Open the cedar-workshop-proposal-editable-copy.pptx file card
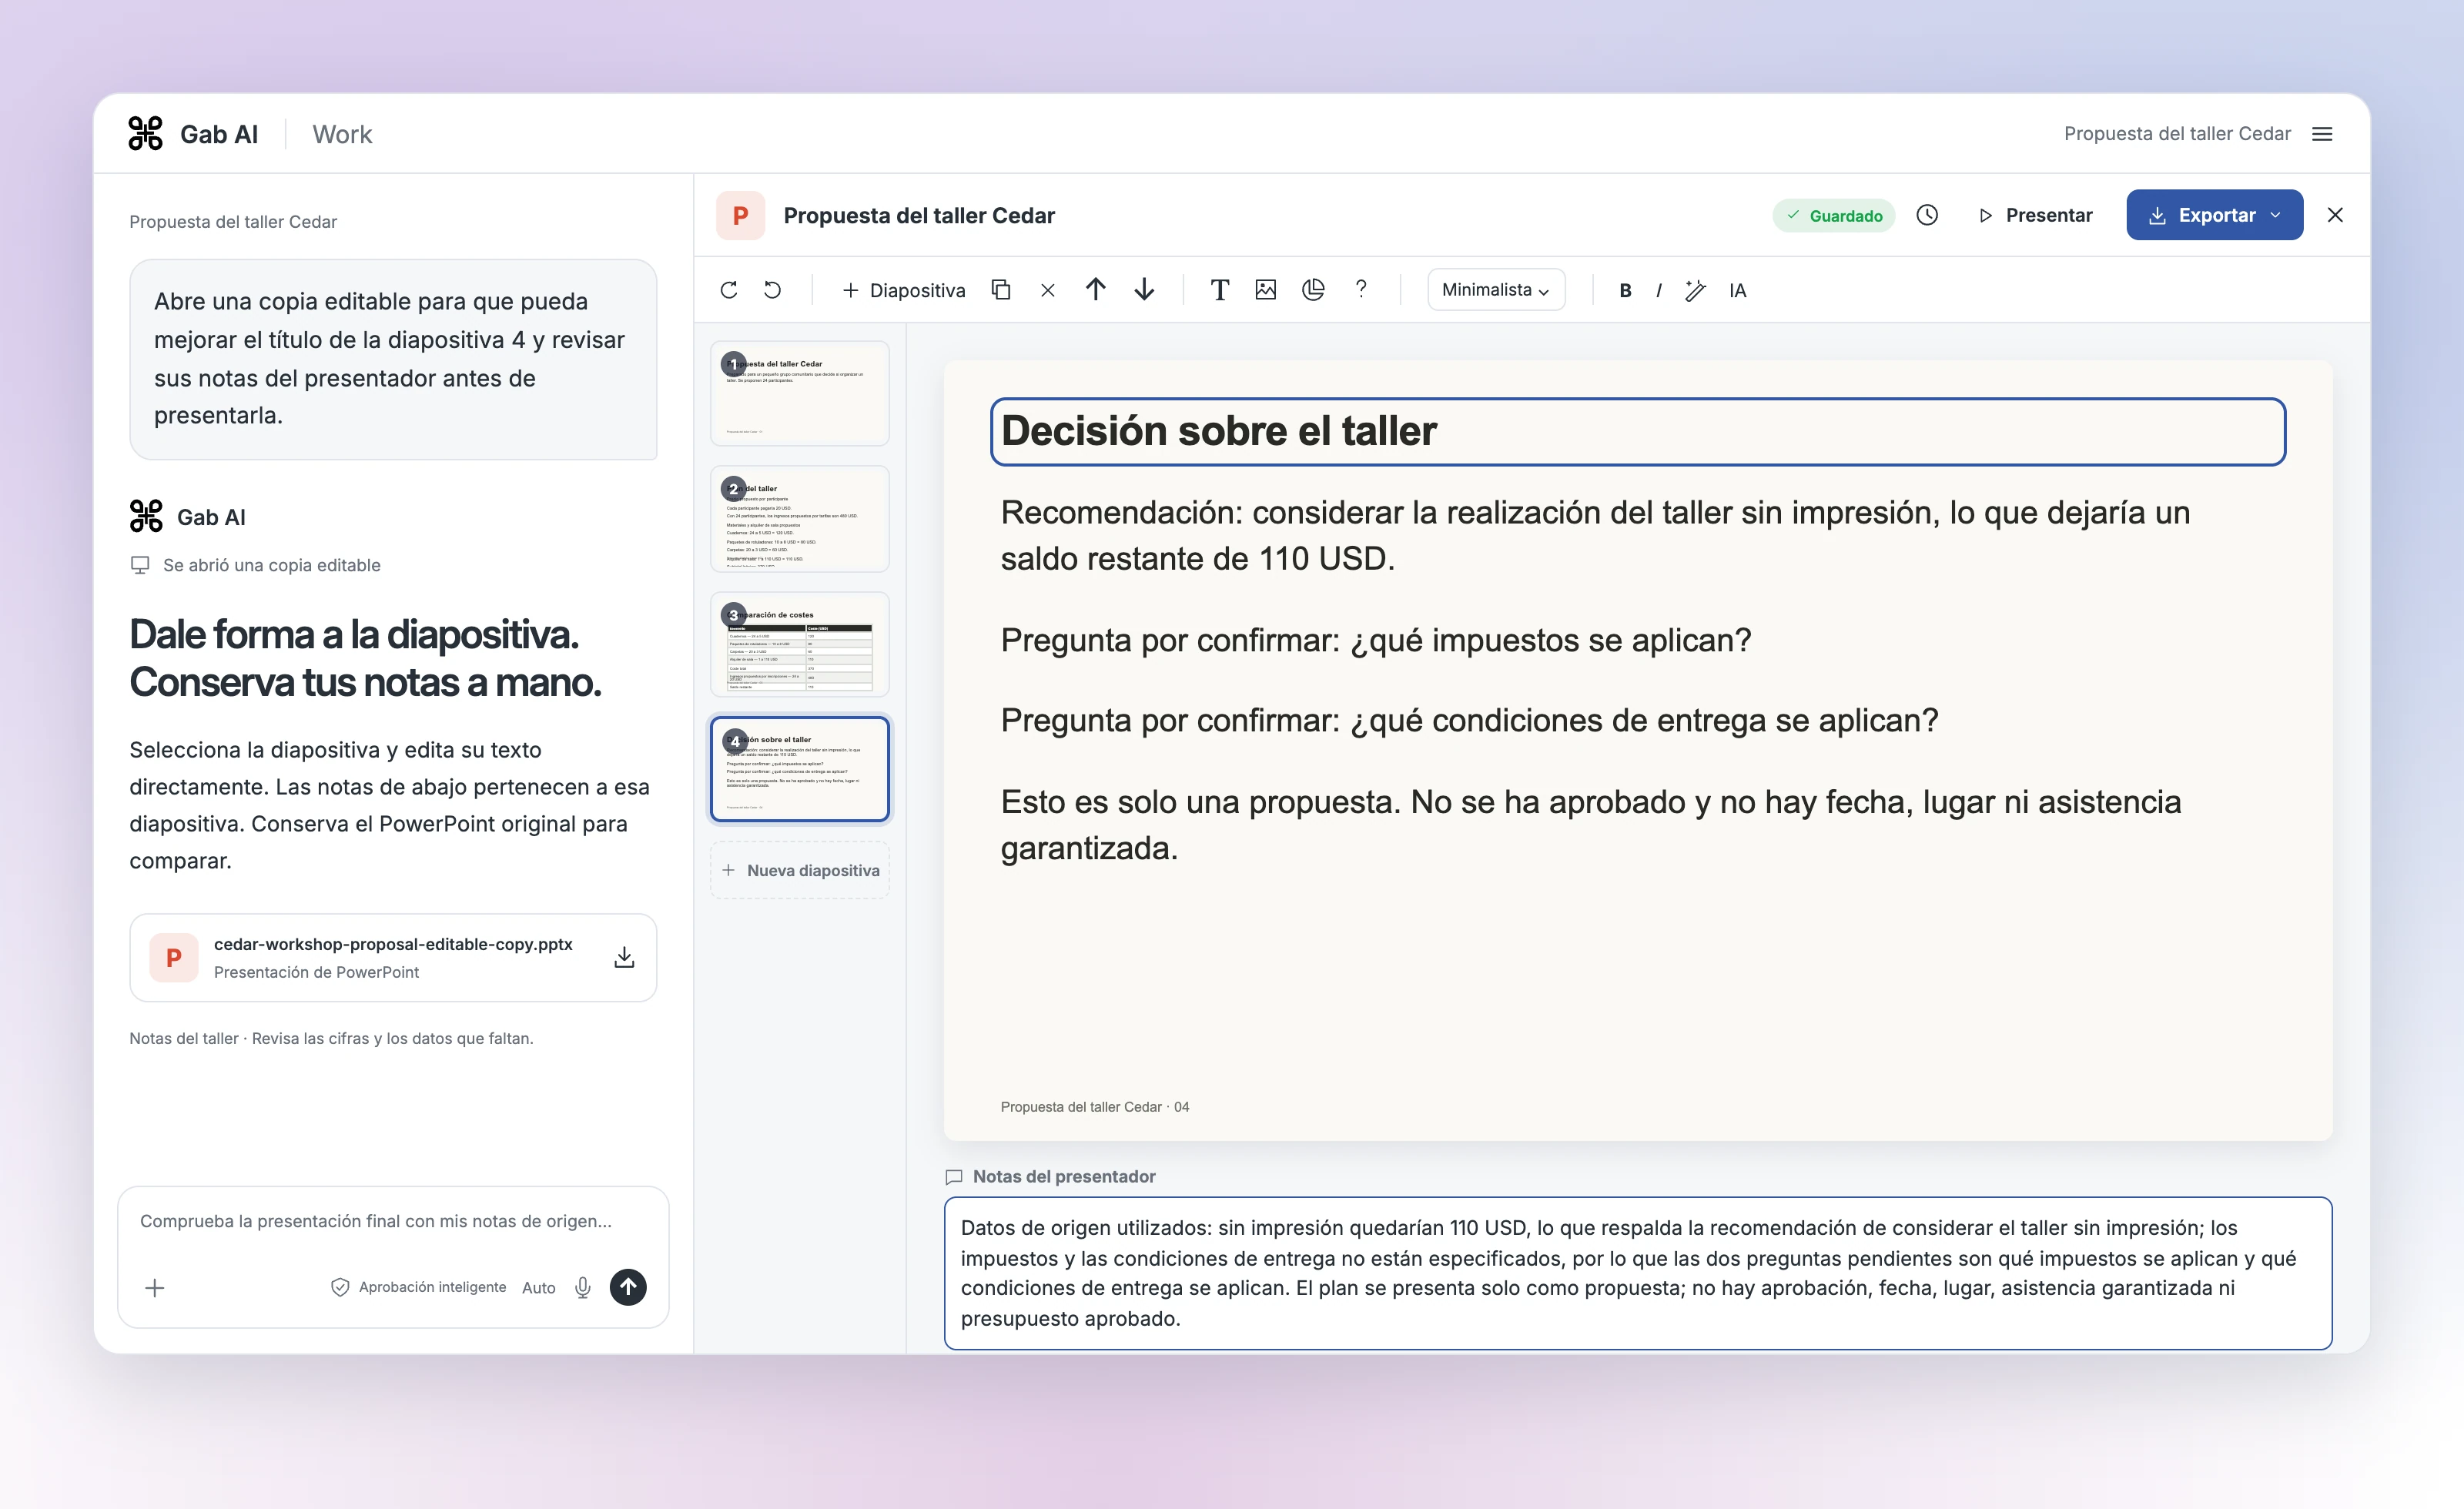This screenshot has width=2464, height=1509. (x=393, y=957)
